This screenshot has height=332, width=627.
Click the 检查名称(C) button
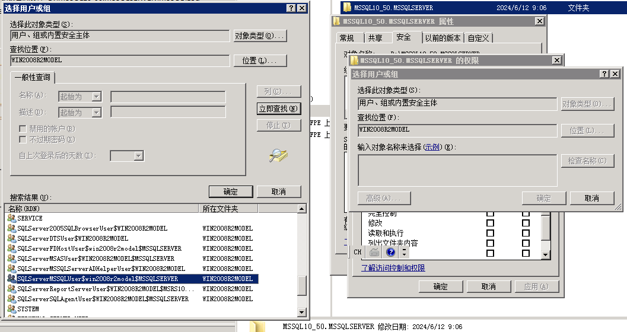pyautogui.click(x=587, y=161)
